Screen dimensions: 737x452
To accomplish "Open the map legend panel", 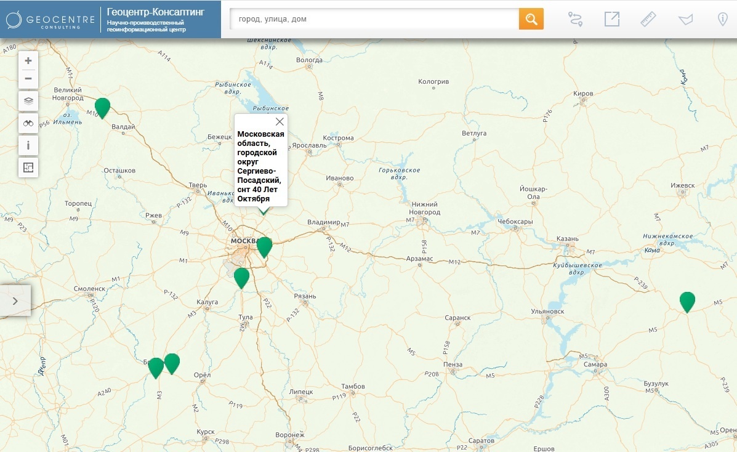I will 28,167.
